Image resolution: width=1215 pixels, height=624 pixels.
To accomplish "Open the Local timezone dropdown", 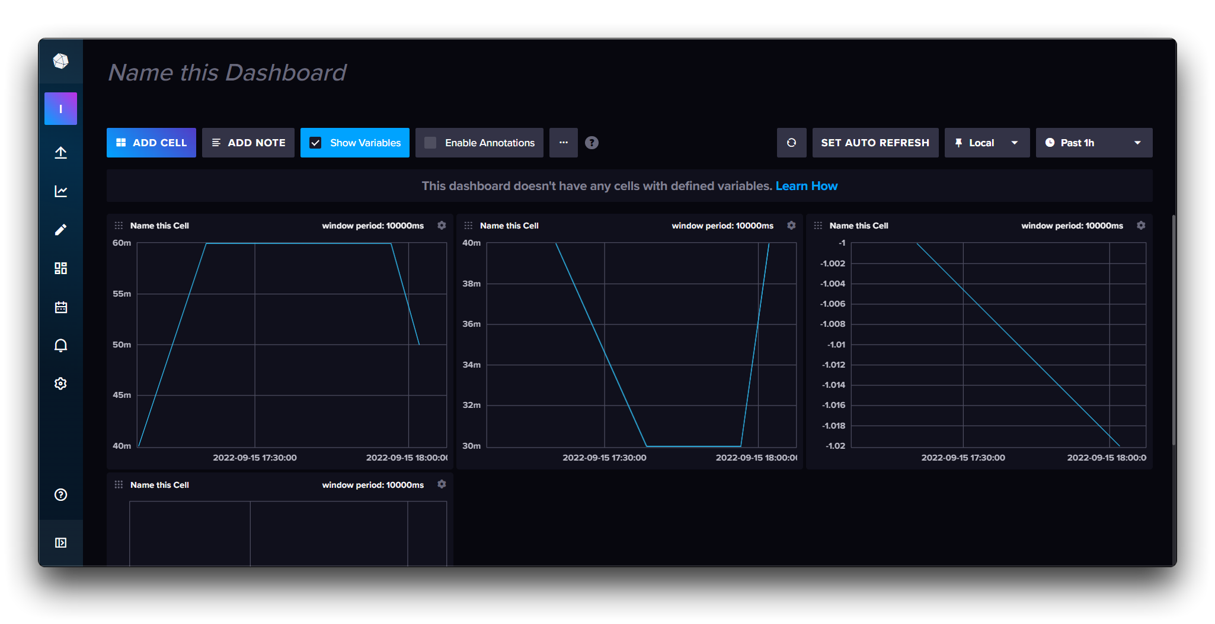I will (987, 143).
